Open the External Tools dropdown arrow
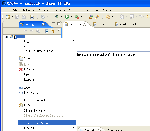Viewport: 150px width, 131px height. [x=81, y=17]
